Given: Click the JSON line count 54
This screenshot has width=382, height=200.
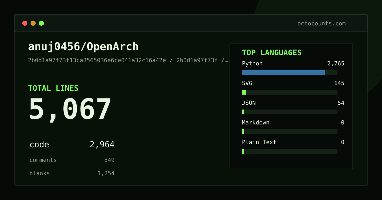Looking at the screenshot, I should coord(341,103).
